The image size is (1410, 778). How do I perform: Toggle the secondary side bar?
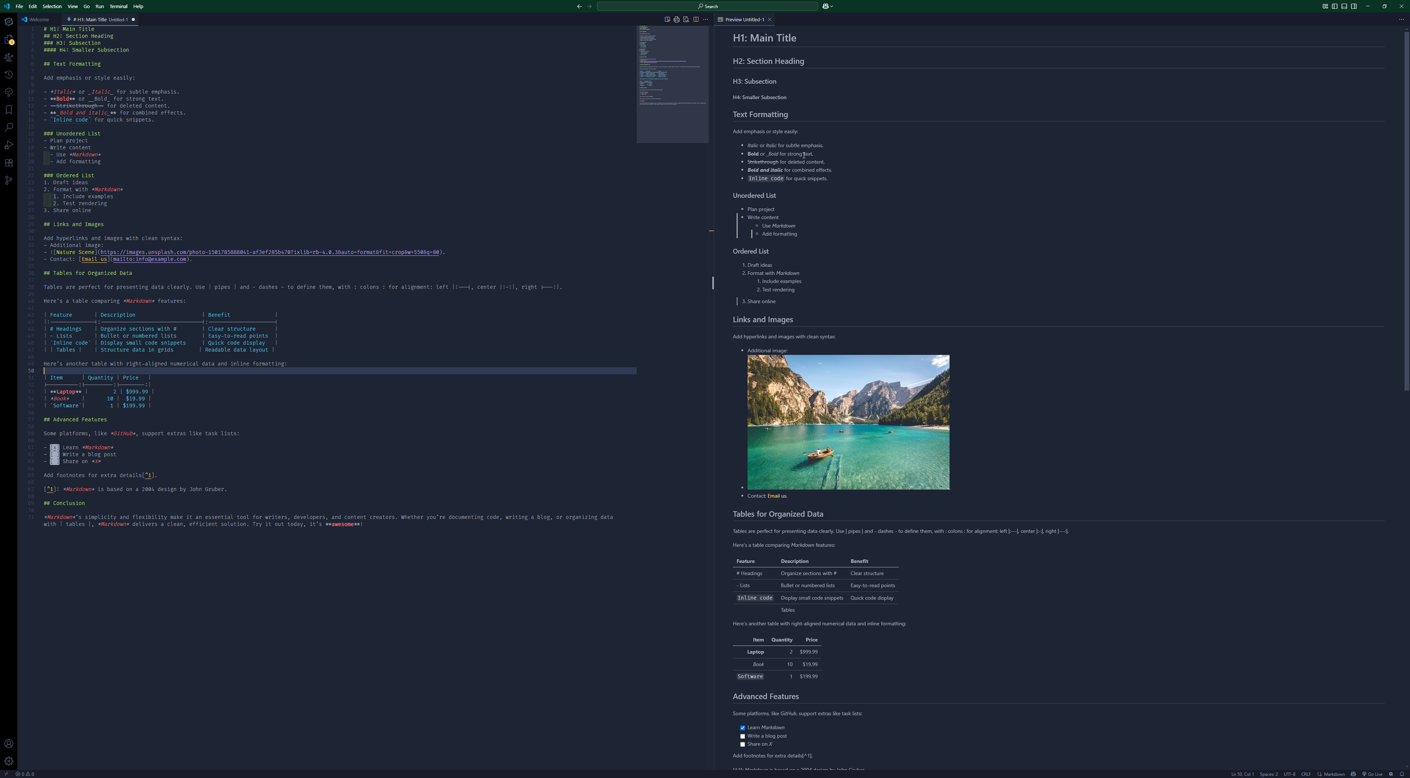coord(1353,7)
